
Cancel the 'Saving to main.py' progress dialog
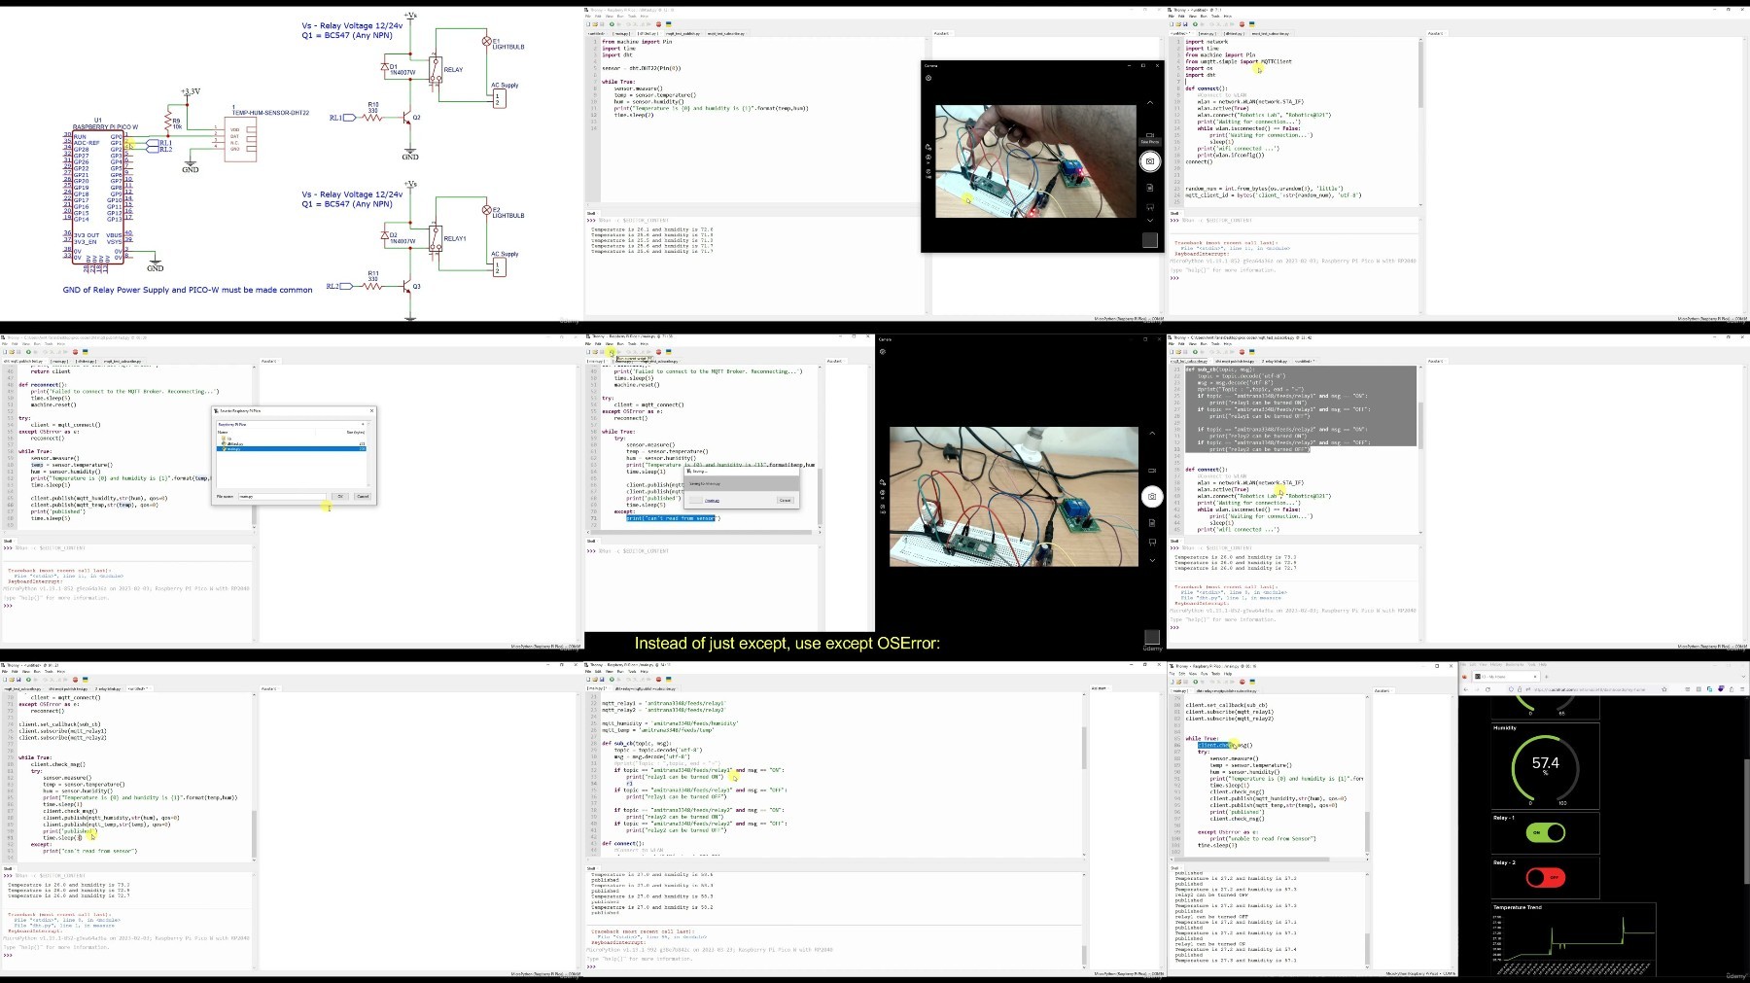coord(785,500)
